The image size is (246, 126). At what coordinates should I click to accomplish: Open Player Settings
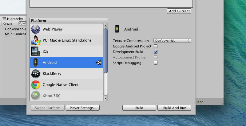click(x=83, y=108)
